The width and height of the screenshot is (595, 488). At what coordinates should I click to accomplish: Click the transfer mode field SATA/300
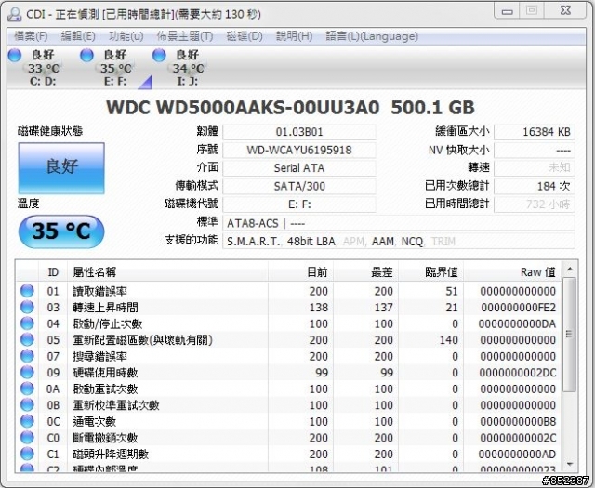pyautogui.click(x=299, y=186)
